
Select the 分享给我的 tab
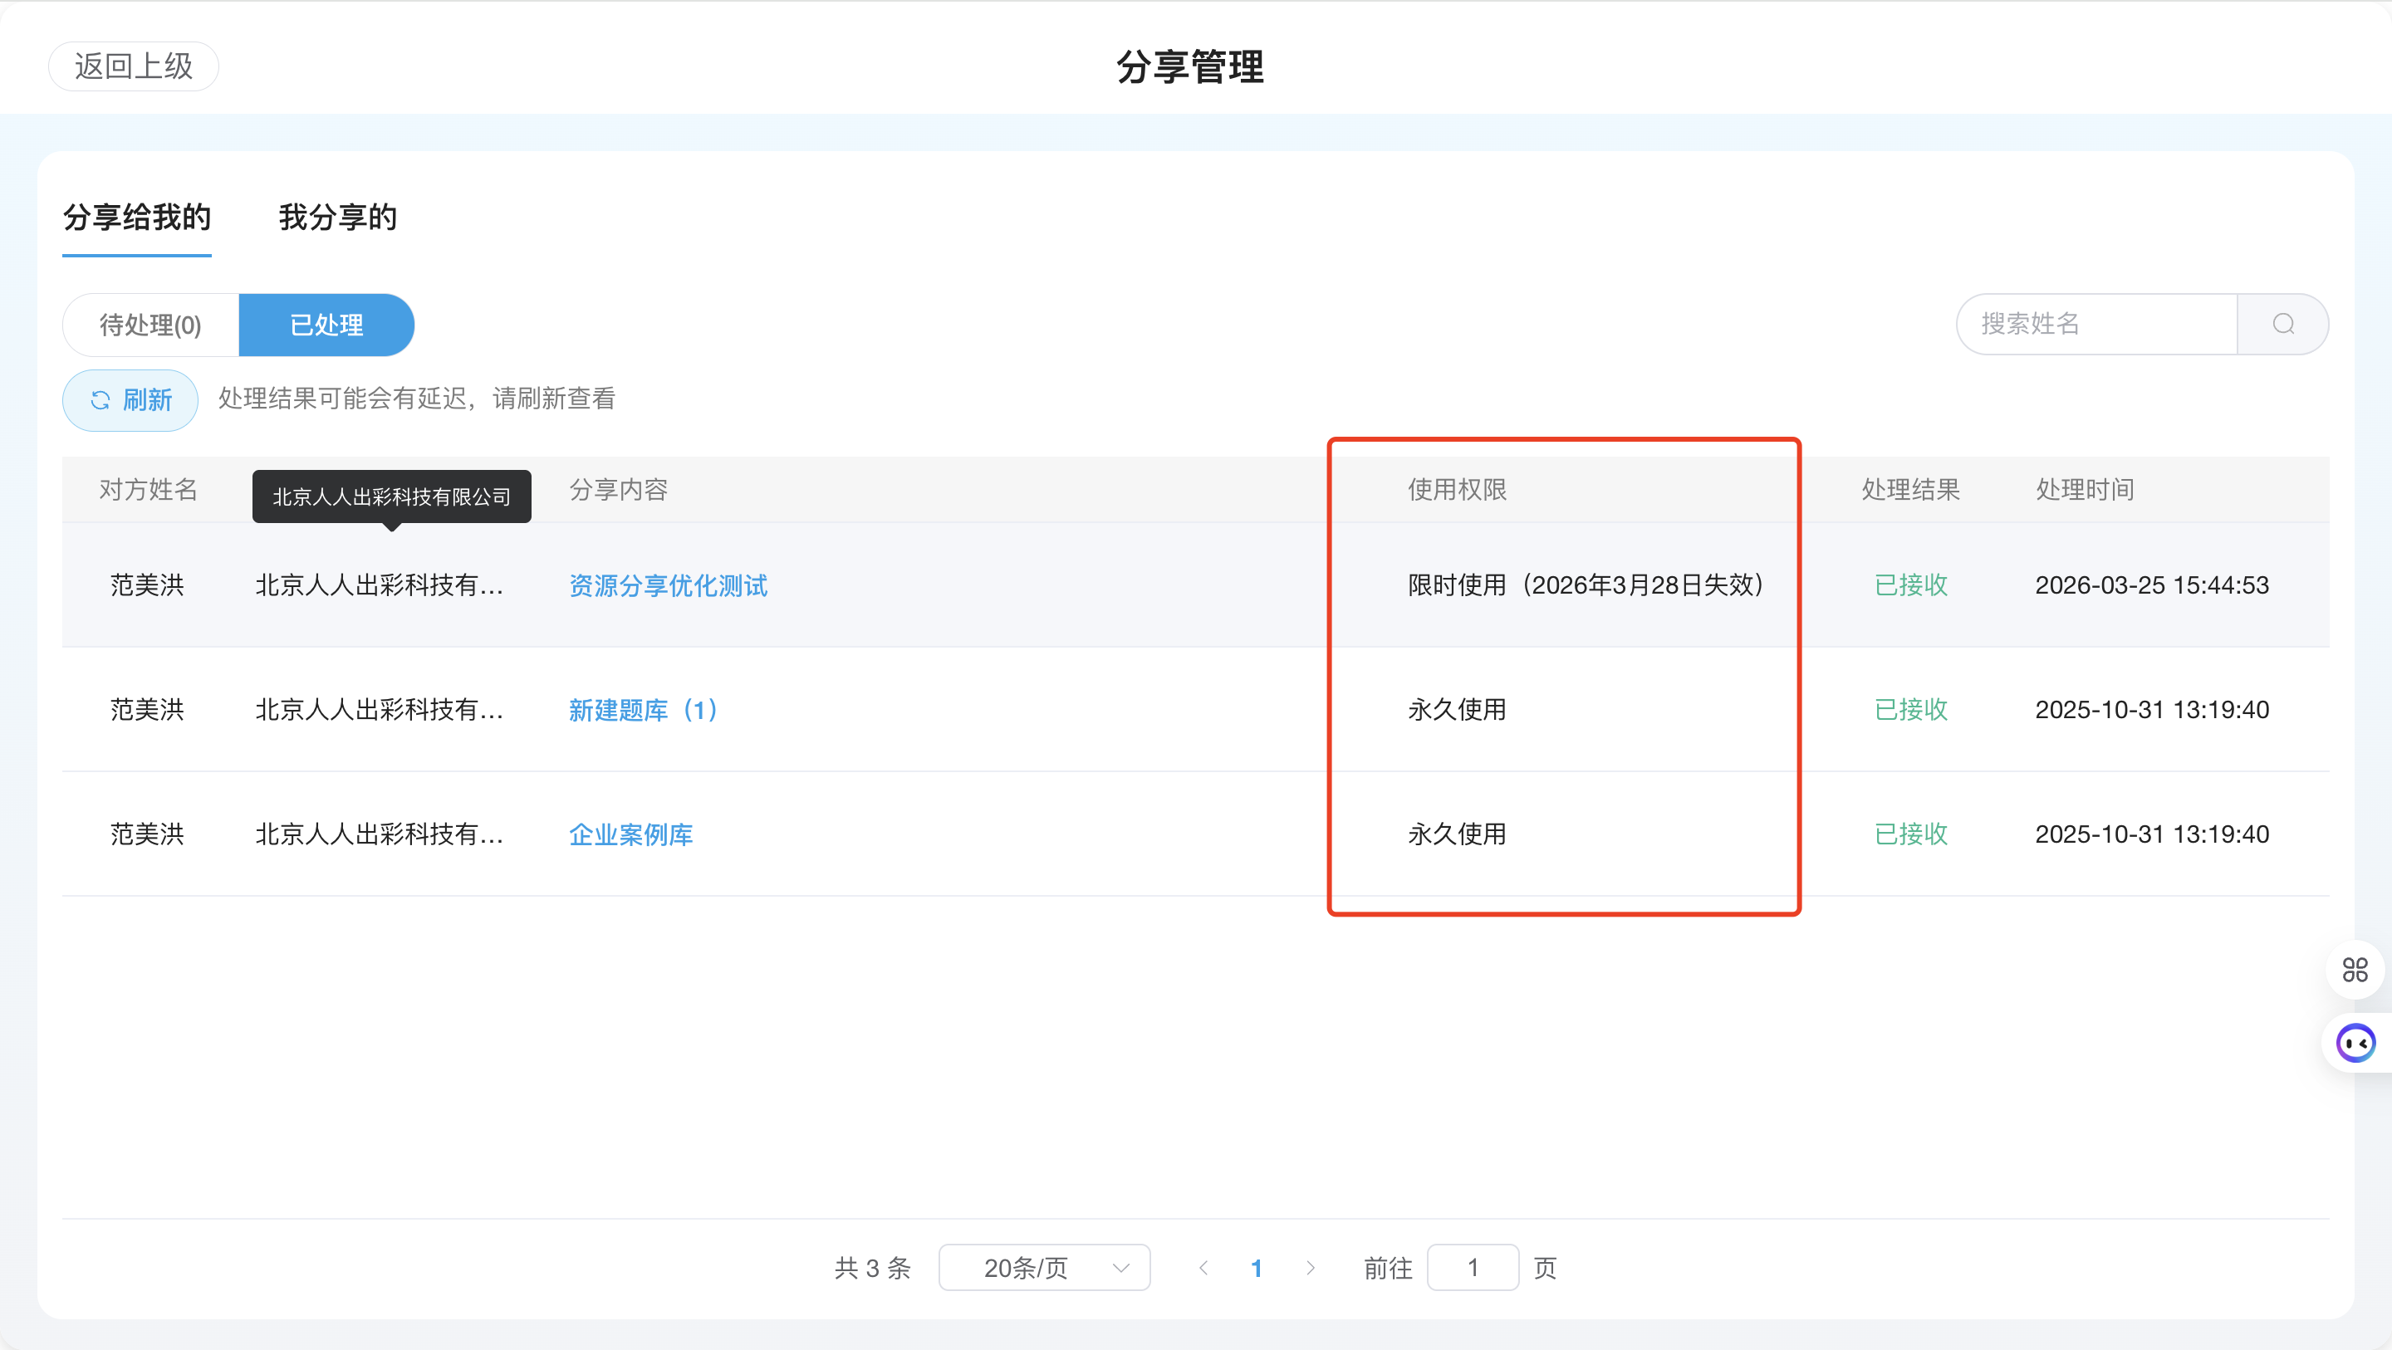point(136,218)
